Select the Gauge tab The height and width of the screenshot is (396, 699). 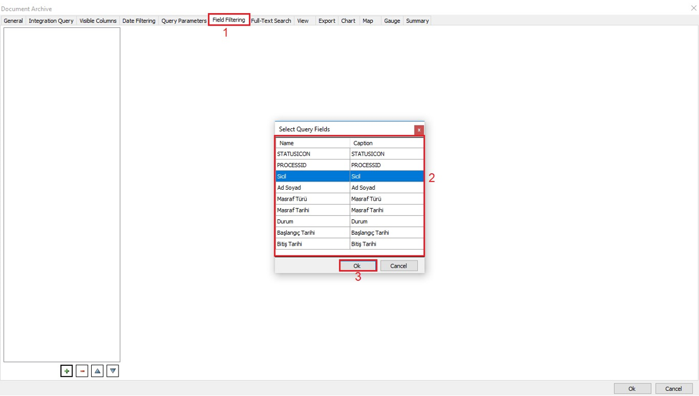point(392,21)
